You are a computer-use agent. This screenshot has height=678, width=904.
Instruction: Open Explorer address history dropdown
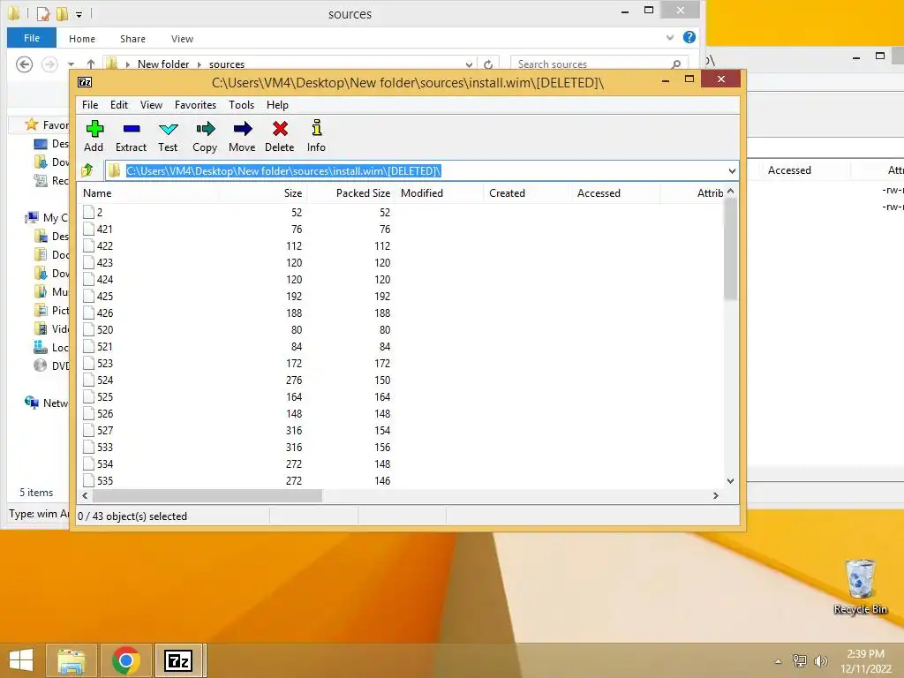point(470,64)
